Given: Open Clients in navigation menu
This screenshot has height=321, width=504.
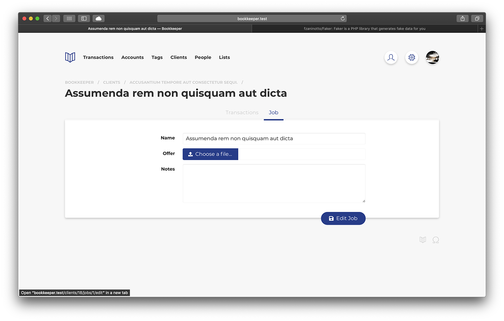Looking at the screenshot, I should point(178,57).
